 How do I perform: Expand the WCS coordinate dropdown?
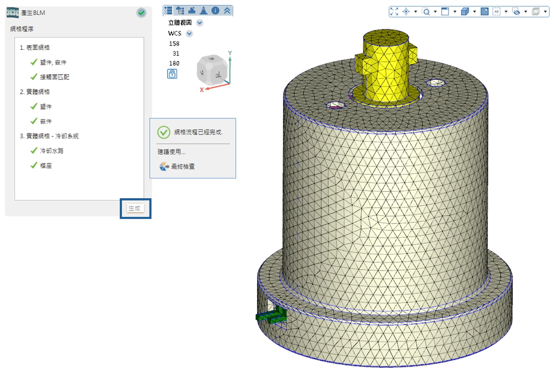(x=189, y=34)
